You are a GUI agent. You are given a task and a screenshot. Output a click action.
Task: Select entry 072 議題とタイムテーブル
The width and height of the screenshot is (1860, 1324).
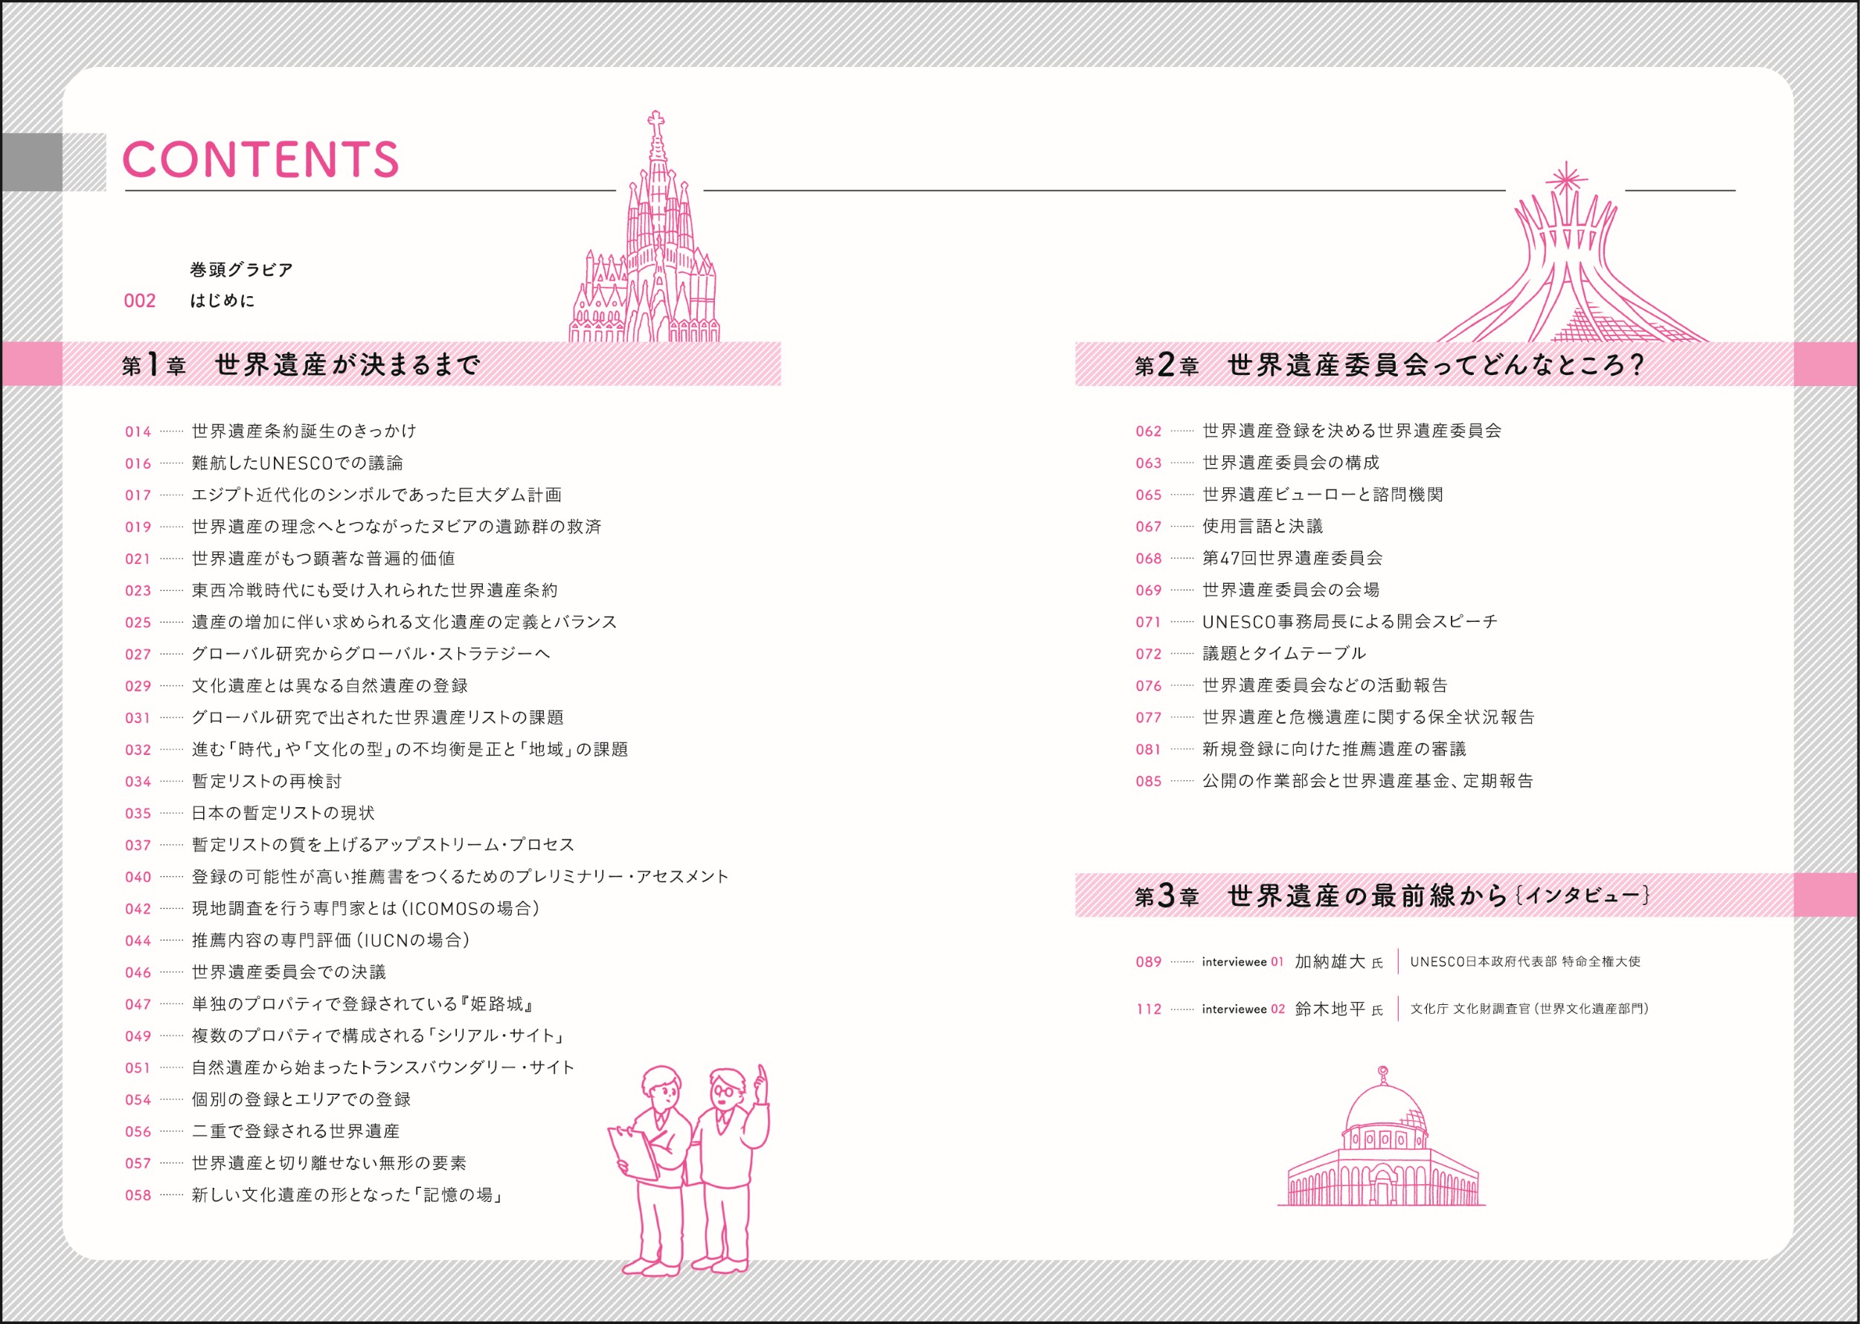pos(1251,653)
